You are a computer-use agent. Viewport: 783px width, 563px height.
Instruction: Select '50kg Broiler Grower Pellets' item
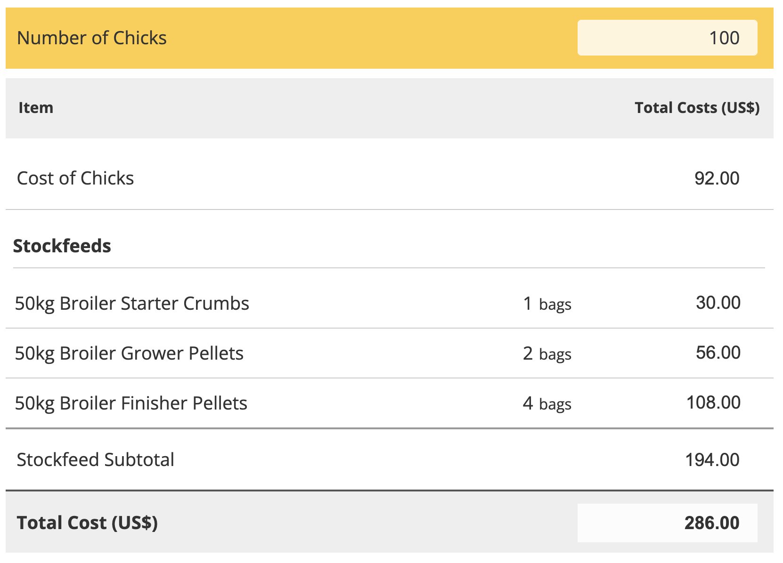129,354
